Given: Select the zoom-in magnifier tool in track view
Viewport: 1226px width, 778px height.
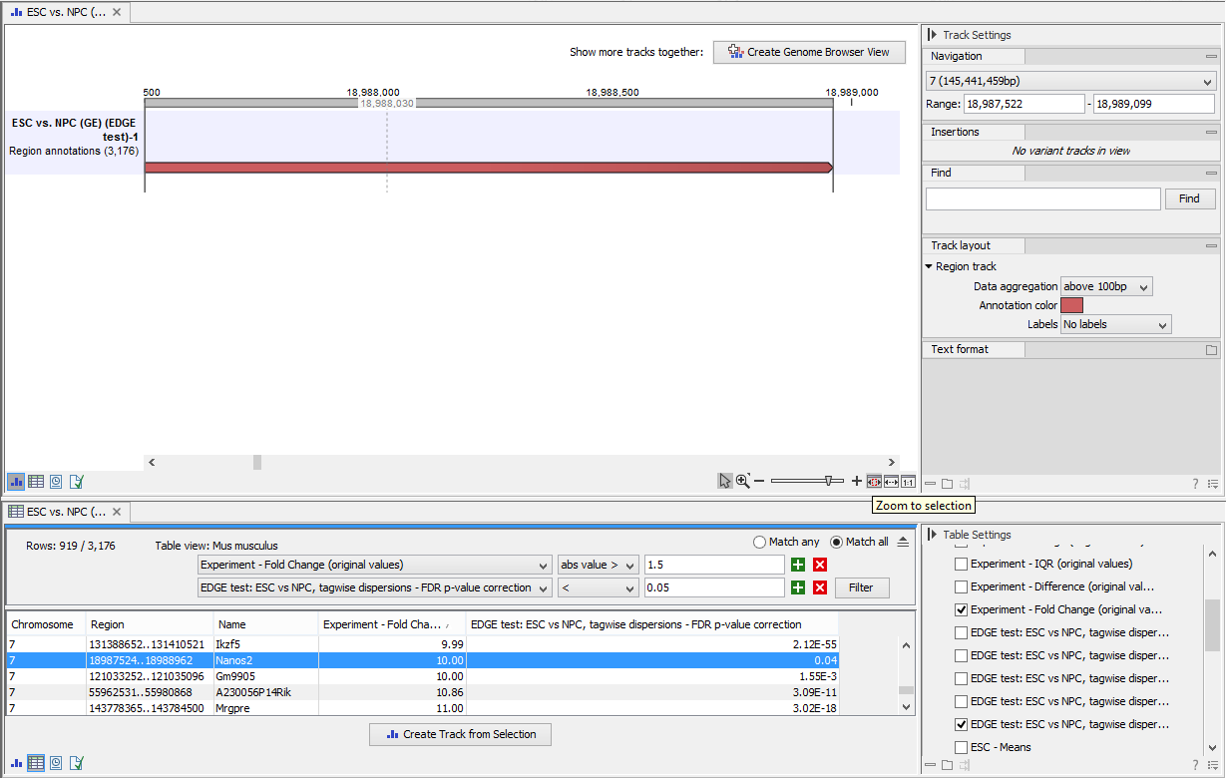Looking at the screenshot, I should click(x=742, y=481).
